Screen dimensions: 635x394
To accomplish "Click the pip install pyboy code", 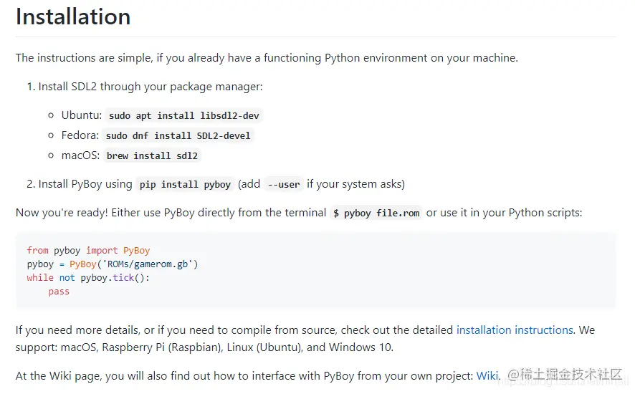I will pos(185,184).
